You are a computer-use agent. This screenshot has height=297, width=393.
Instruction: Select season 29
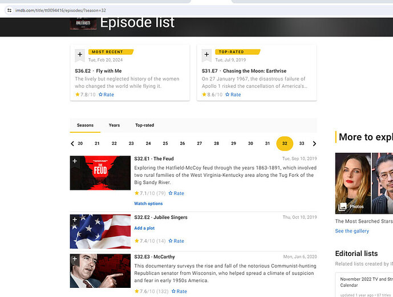(233, 144)
